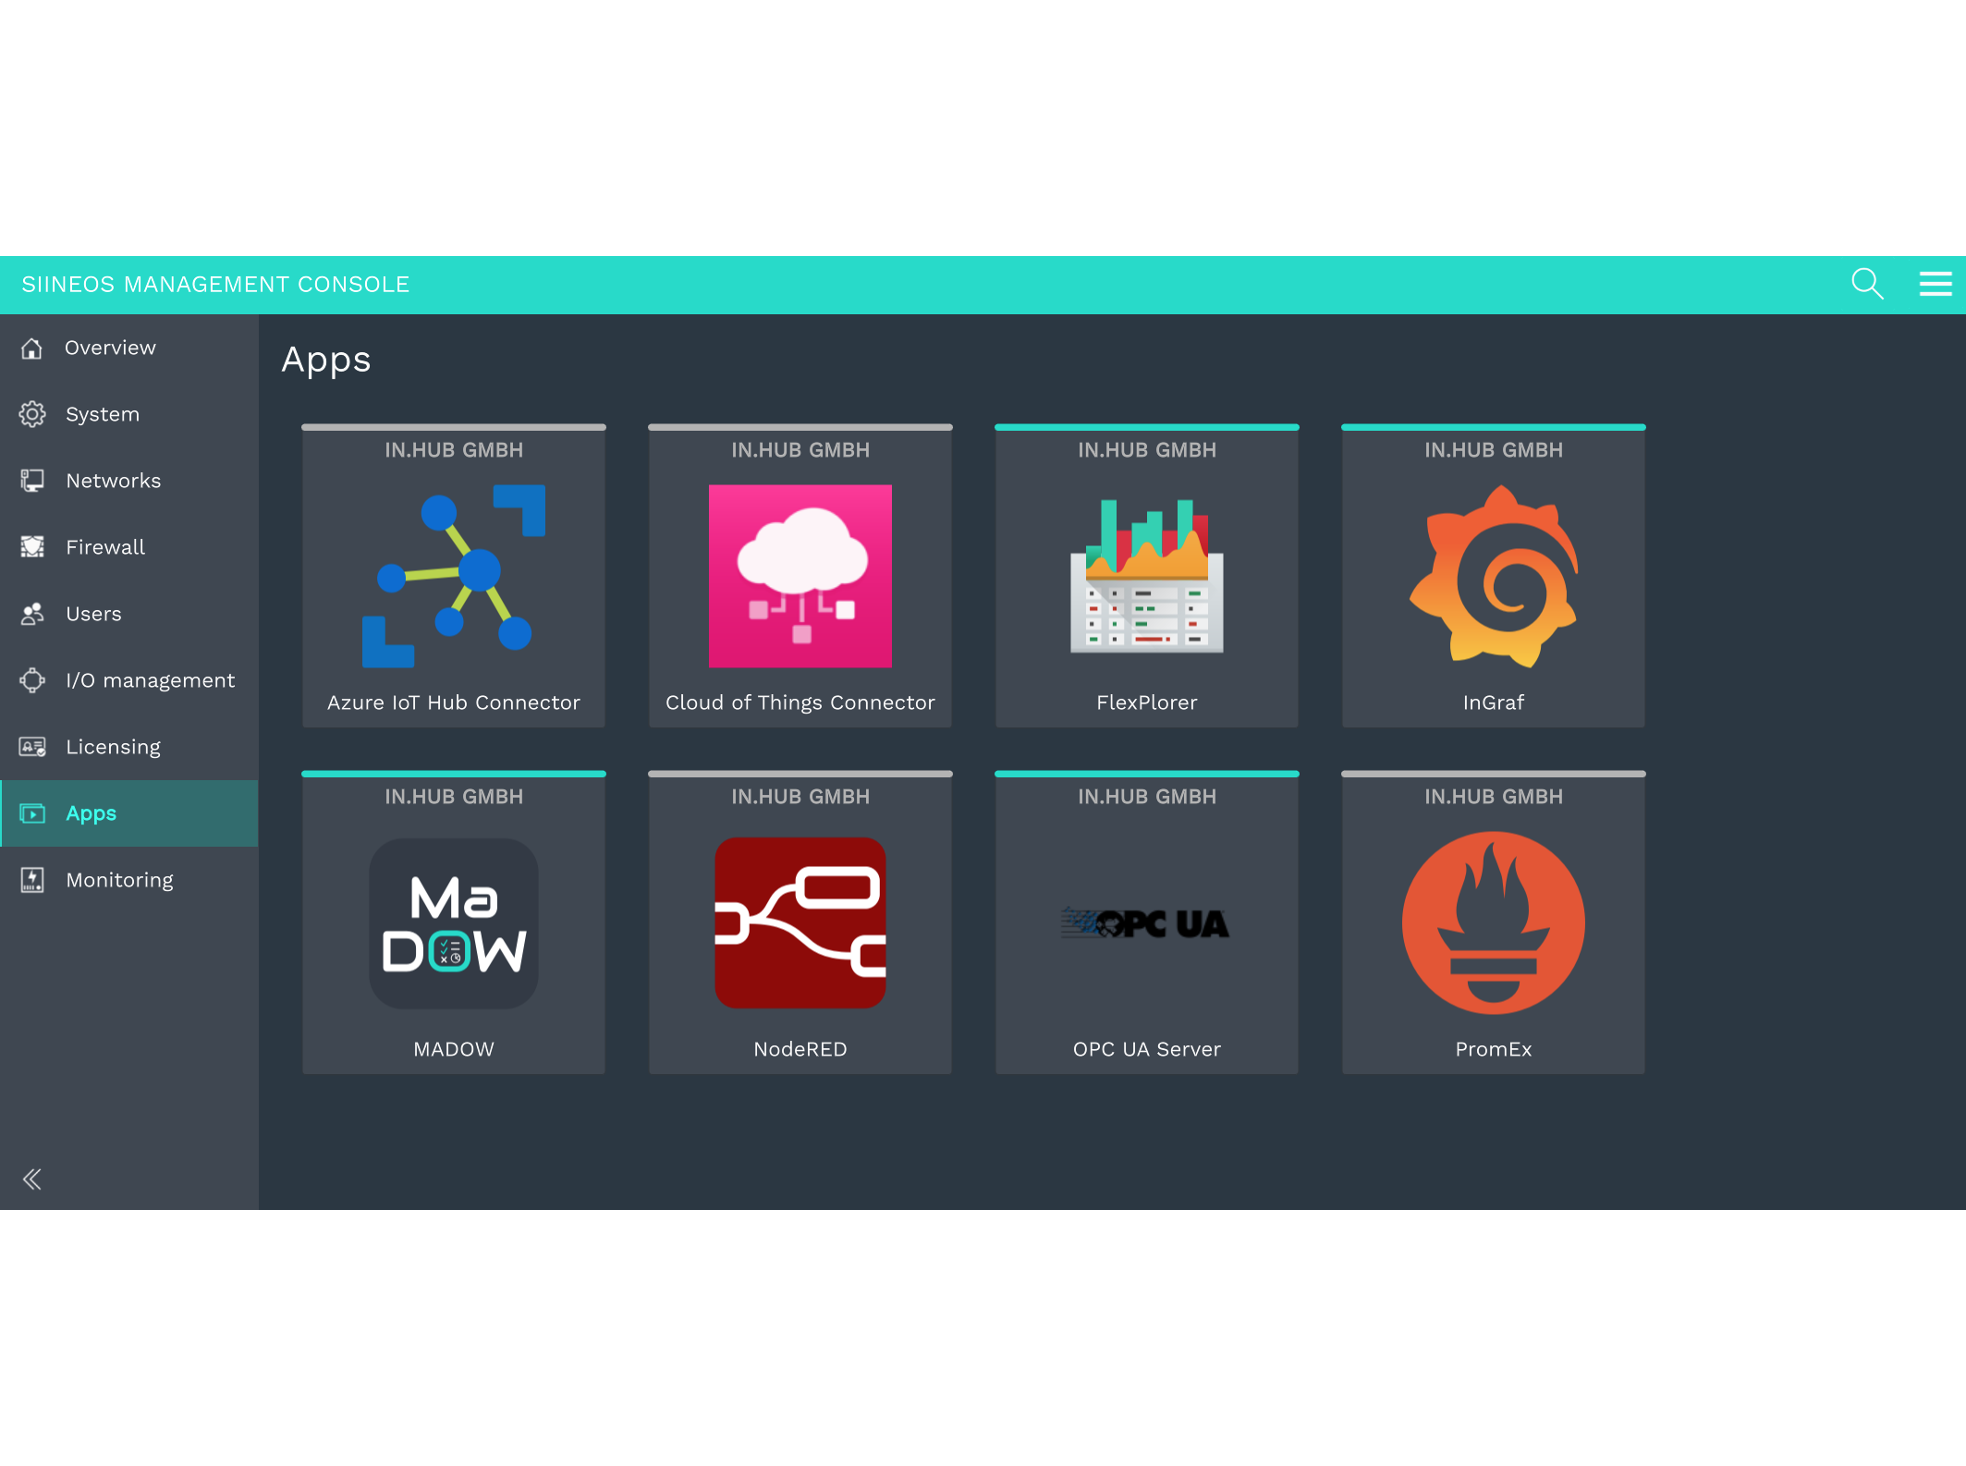This screenshot has height=1466, width=1966.
Task: Click the System gear icon
Action: click(32, 414)
